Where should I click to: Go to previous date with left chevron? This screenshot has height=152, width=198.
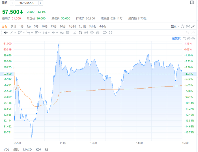pos(12,3)
